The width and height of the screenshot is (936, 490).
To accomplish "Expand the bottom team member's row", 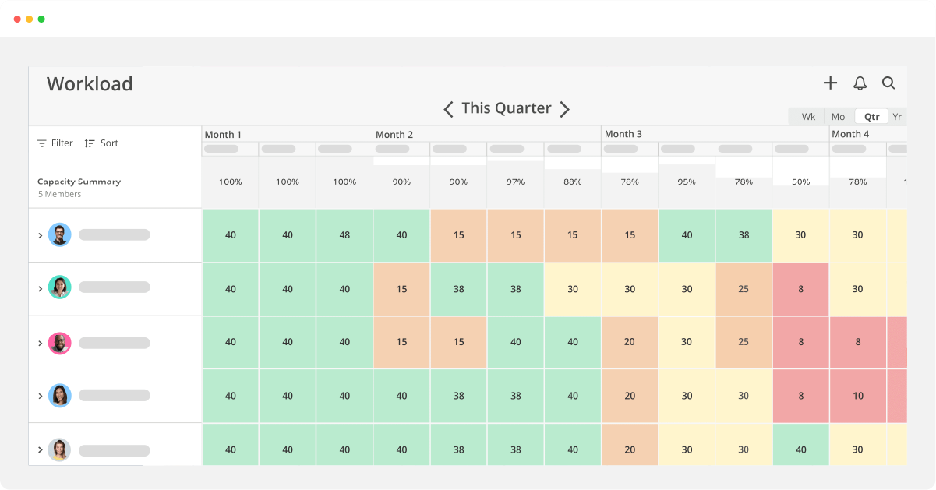I will (41, 449).
